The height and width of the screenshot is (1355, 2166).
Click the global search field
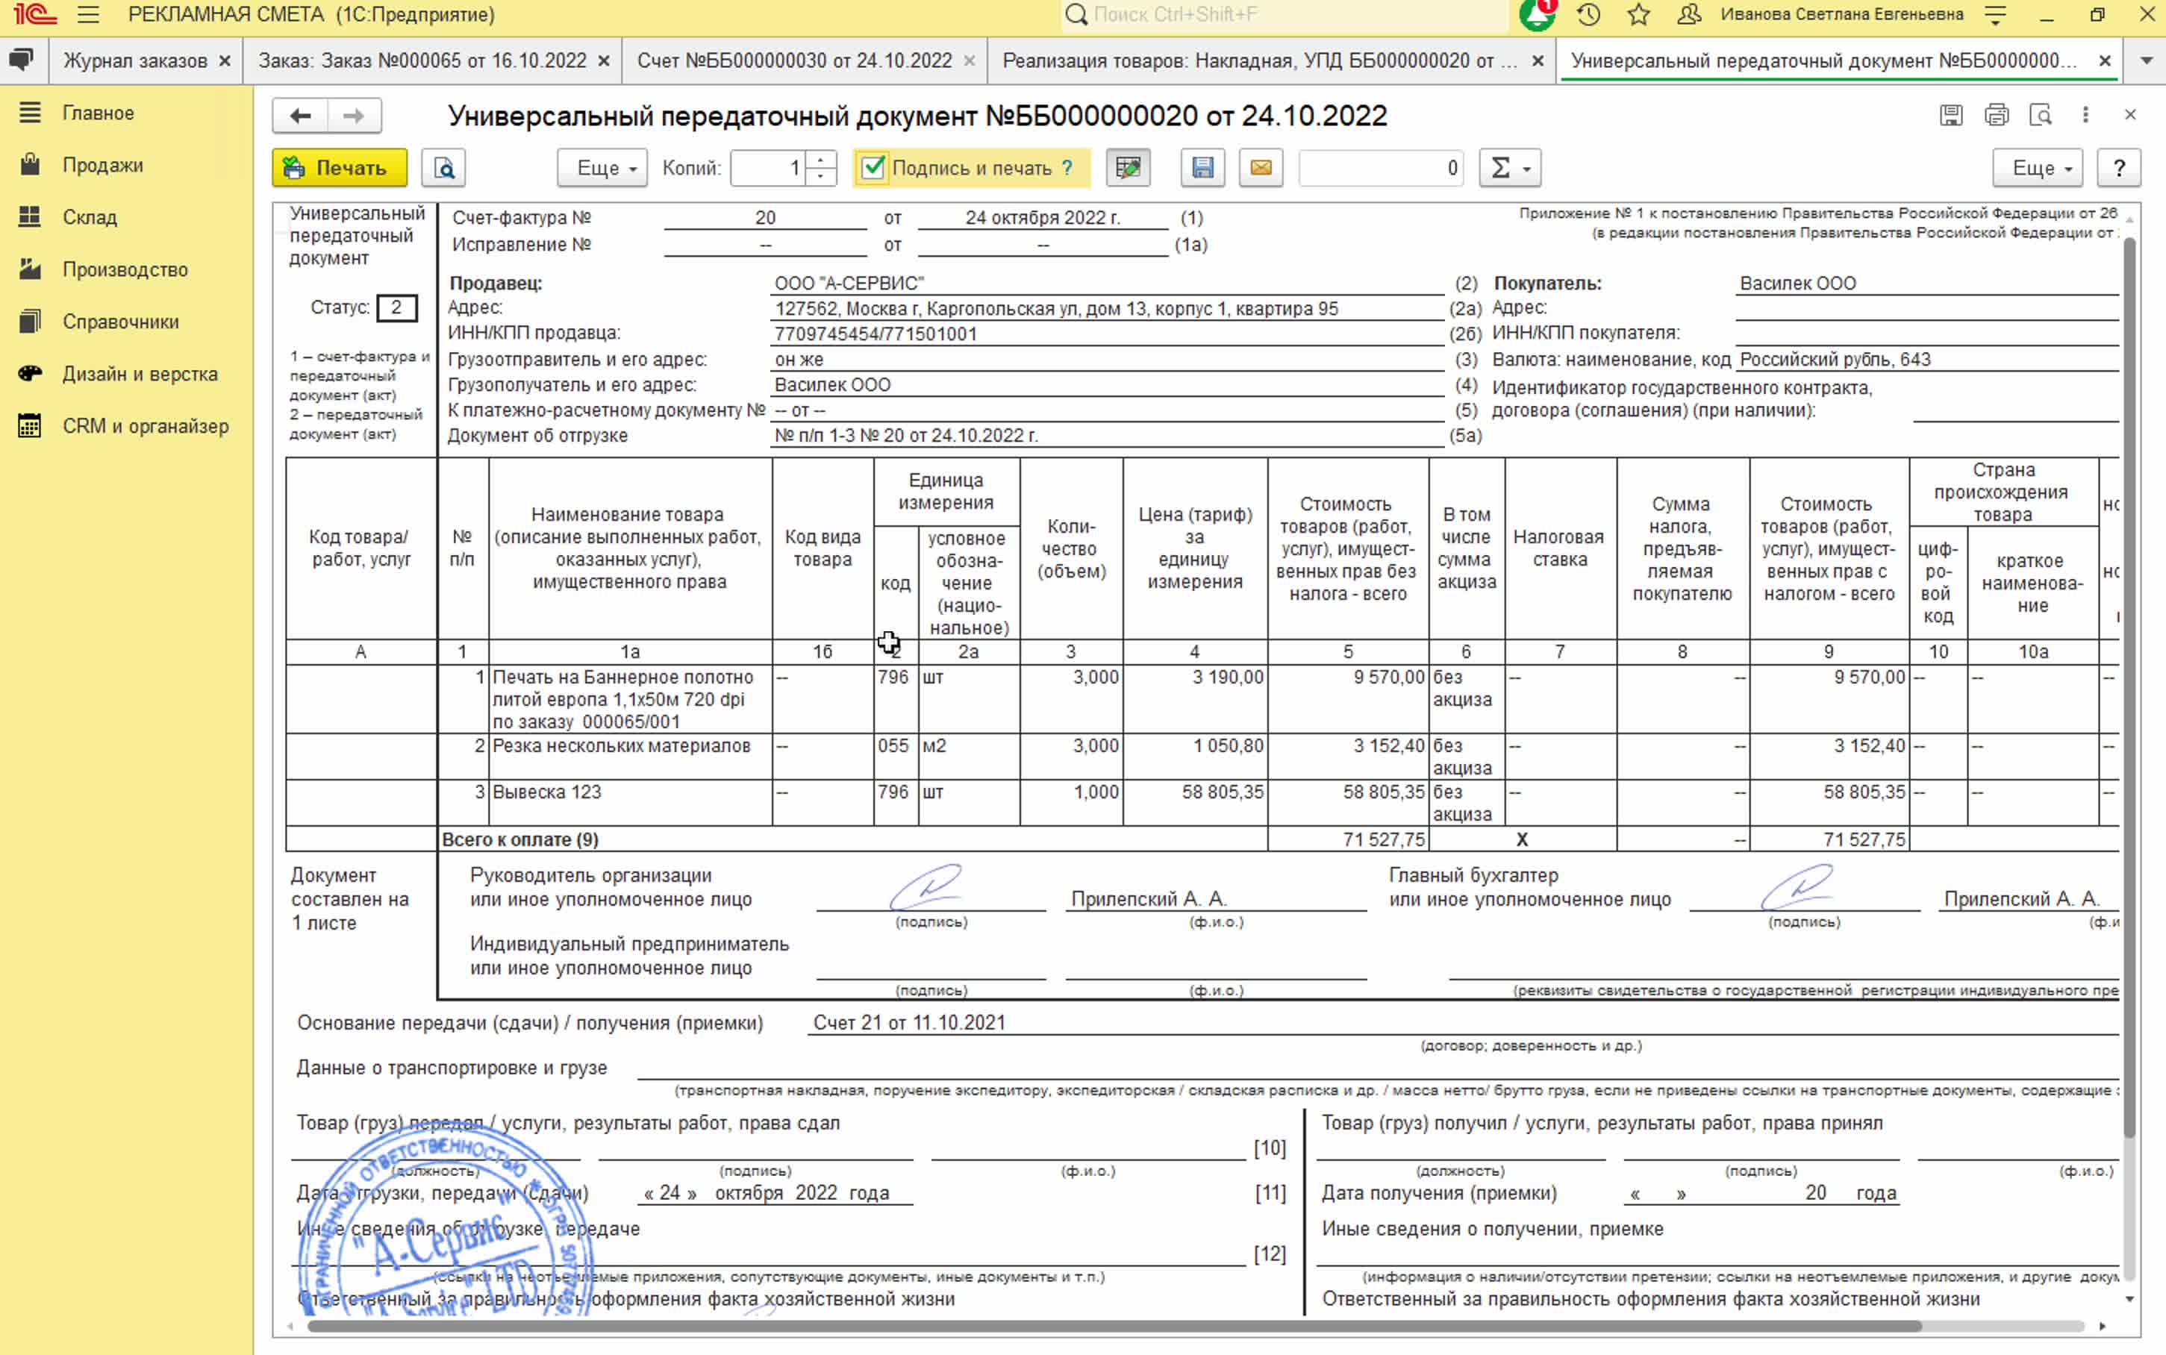[1286, 14]
